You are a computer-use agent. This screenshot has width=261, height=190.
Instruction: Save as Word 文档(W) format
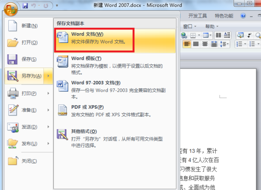[115, 41]
